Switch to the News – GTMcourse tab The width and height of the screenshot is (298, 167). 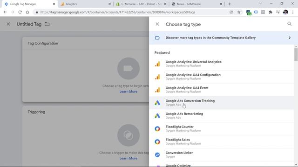tap(196, 4)
